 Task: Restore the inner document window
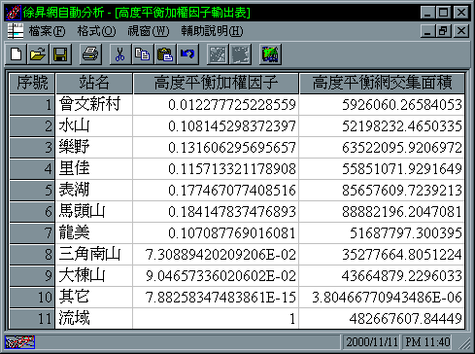444,31
